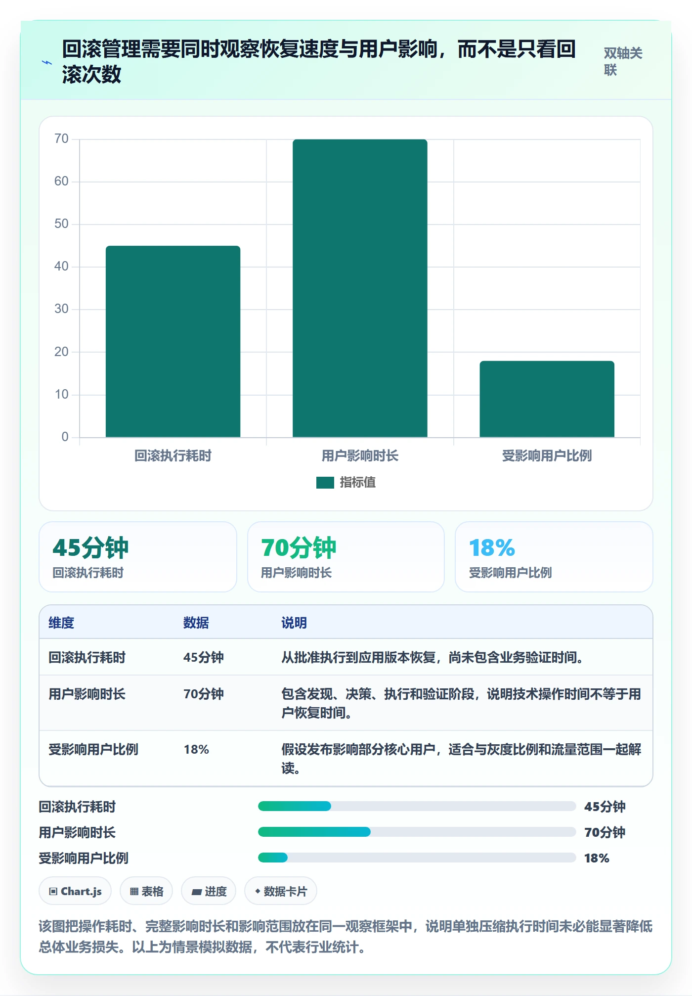The image size is (692, 996).
Task: Click the 表格 tag chip
Action: coord(146,891)
